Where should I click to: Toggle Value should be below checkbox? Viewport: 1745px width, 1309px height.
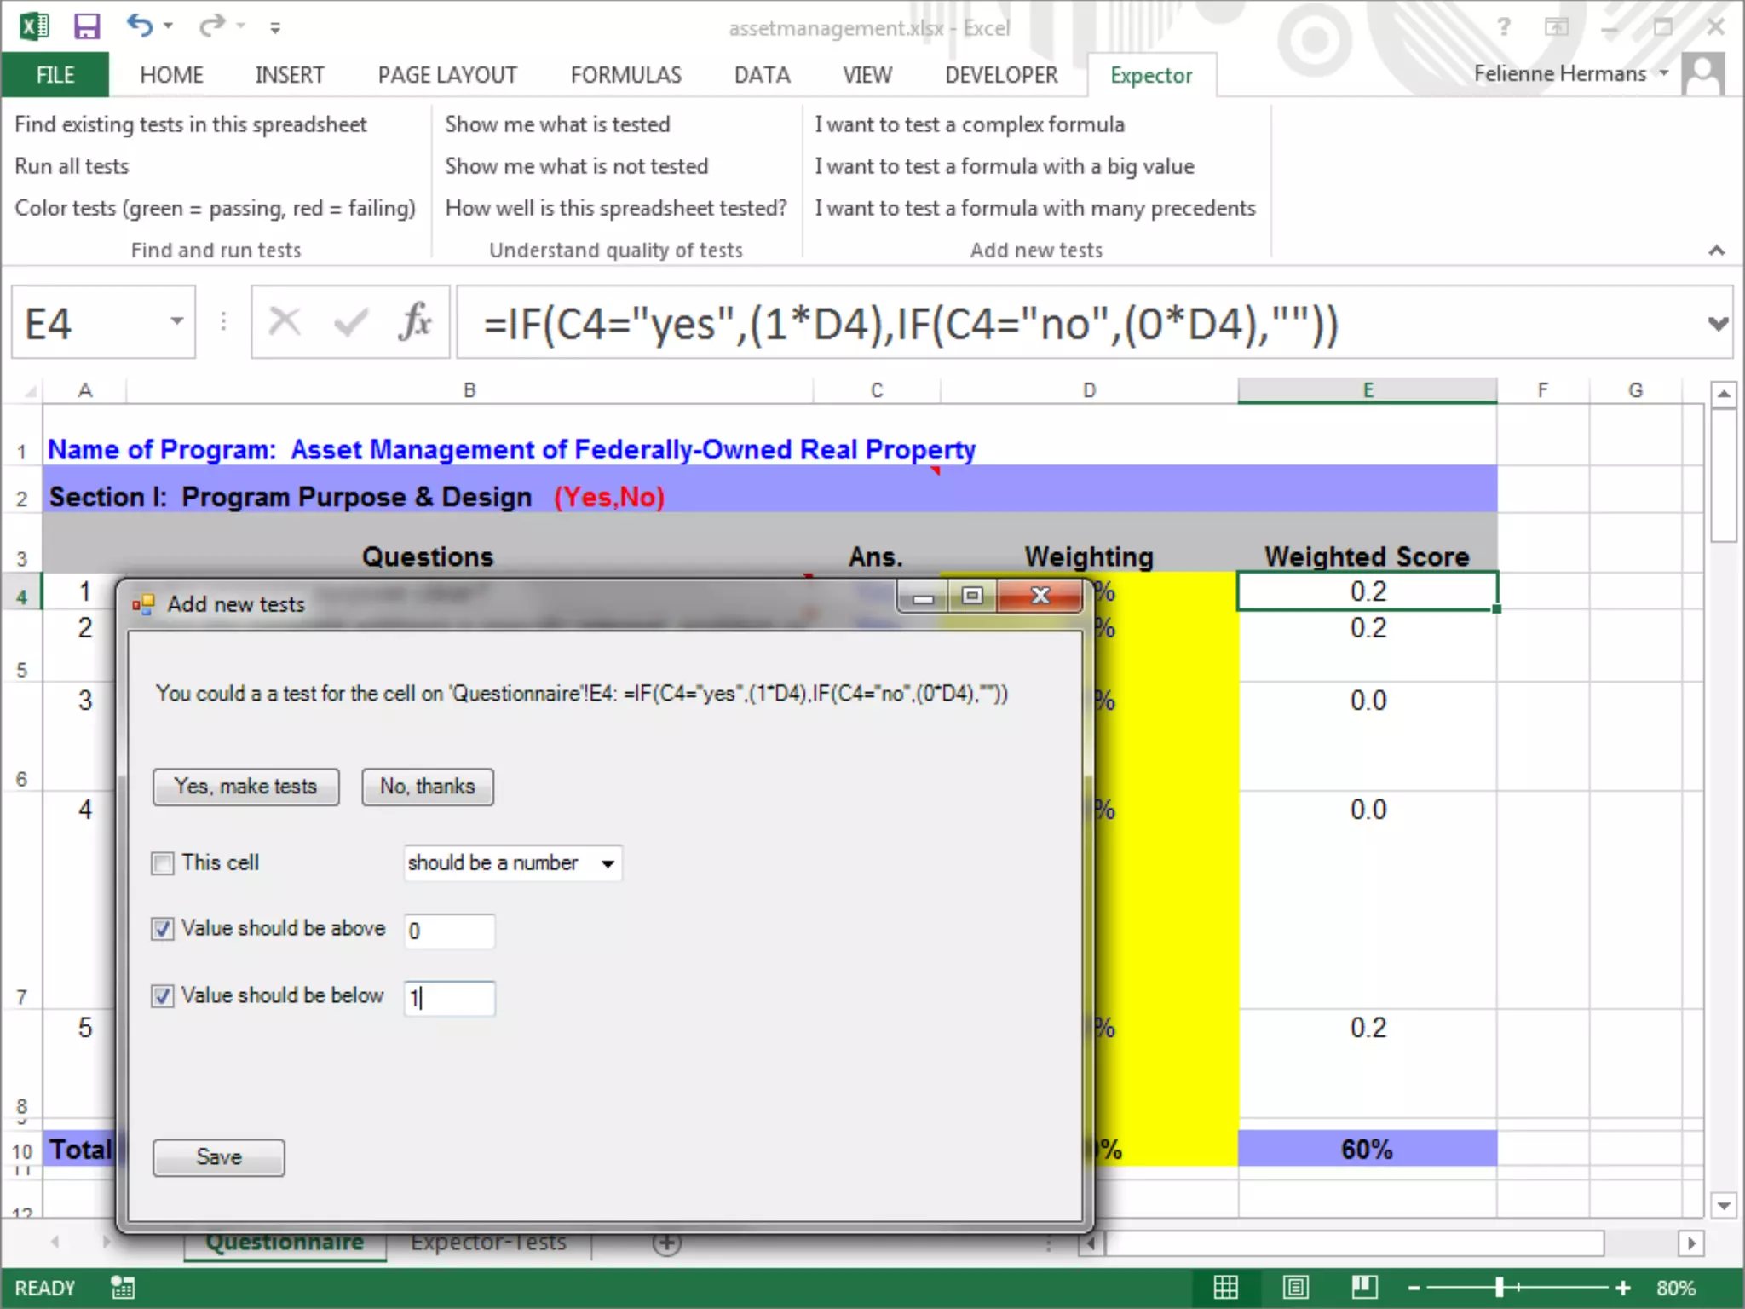[162, 995]
